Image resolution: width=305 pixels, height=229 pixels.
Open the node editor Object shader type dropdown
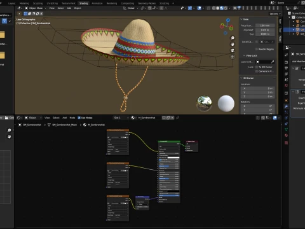click(33, 118)
